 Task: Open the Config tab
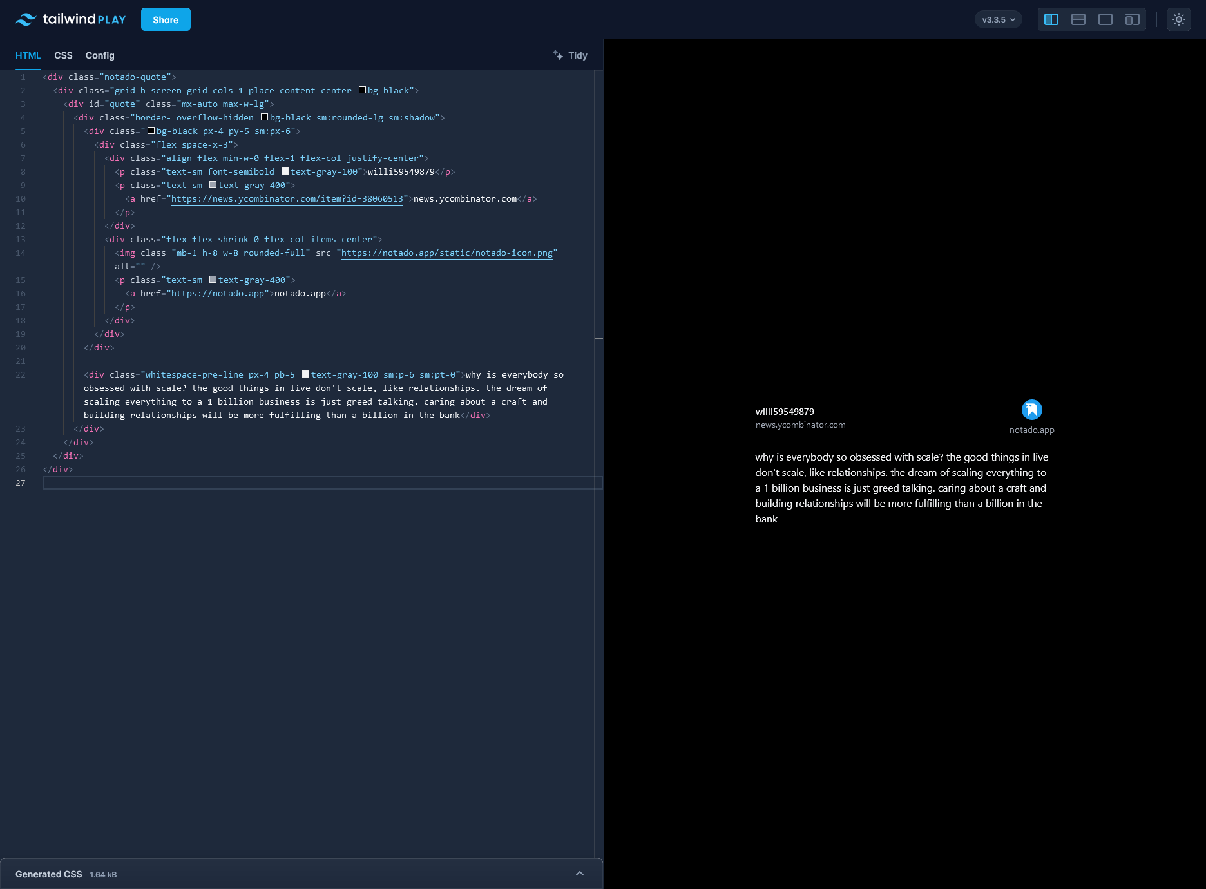coord(100,55)
